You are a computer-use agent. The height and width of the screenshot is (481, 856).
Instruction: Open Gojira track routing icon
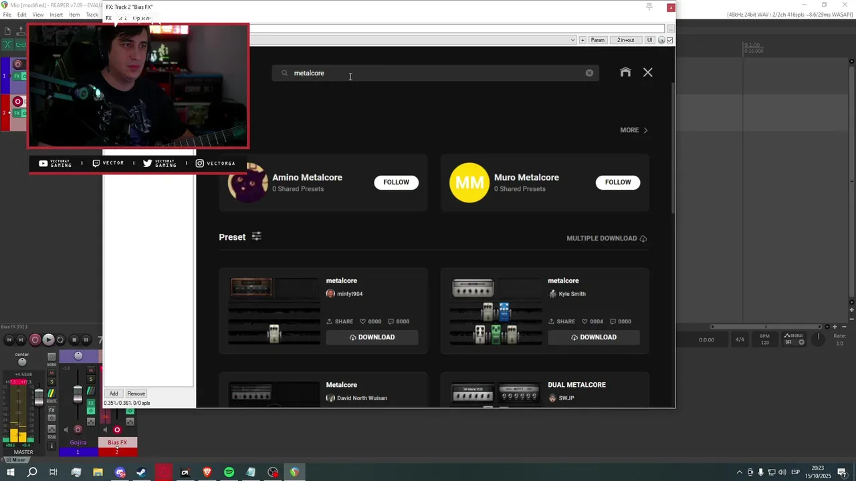tap(91, 390)
